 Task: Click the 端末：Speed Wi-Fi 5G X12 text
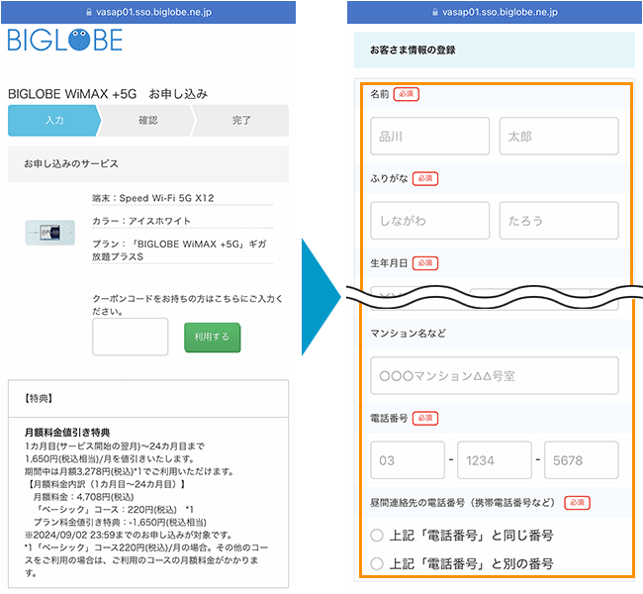pyautogui.click(x=153, y=198)
